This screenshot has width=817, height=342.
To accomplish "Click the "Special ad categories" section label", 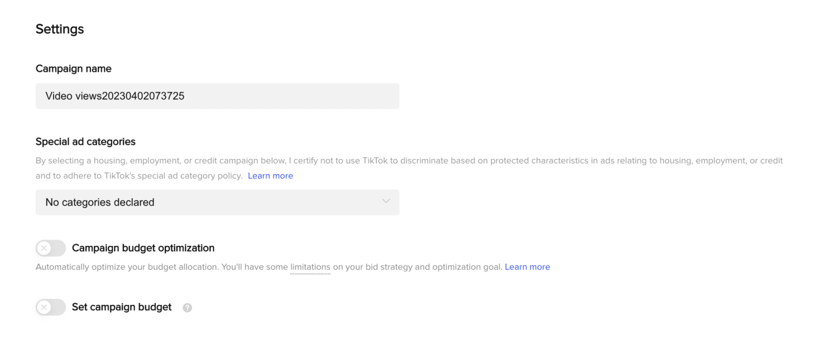I will [x=86, y=142].
